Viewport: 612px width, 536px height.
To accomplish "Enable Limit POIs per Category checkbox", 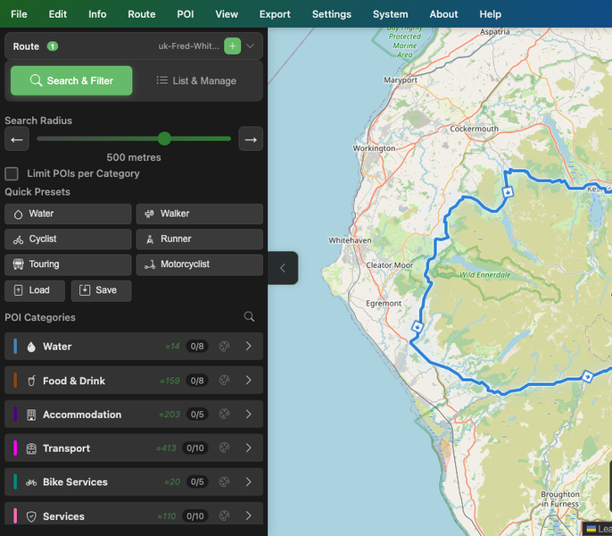I will pos(12,173).
